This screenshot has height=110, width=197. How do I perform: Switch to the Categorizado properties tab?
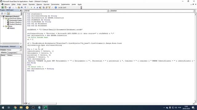click(x=12, y=53)
